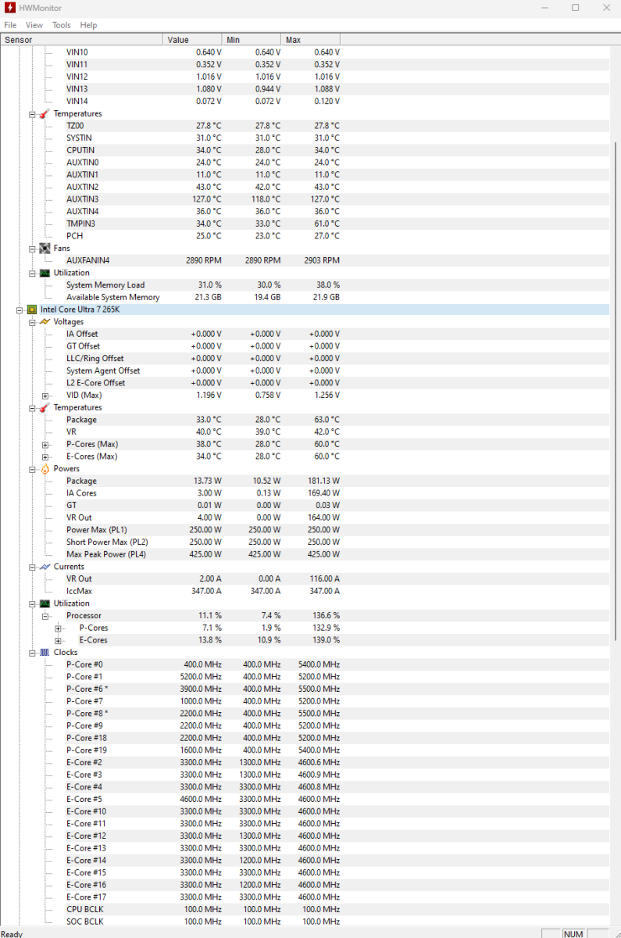Expand the VID (Max) entry
Image resolution: width=621 pixels, height=938 pixels.
click(x=45, y=396)
